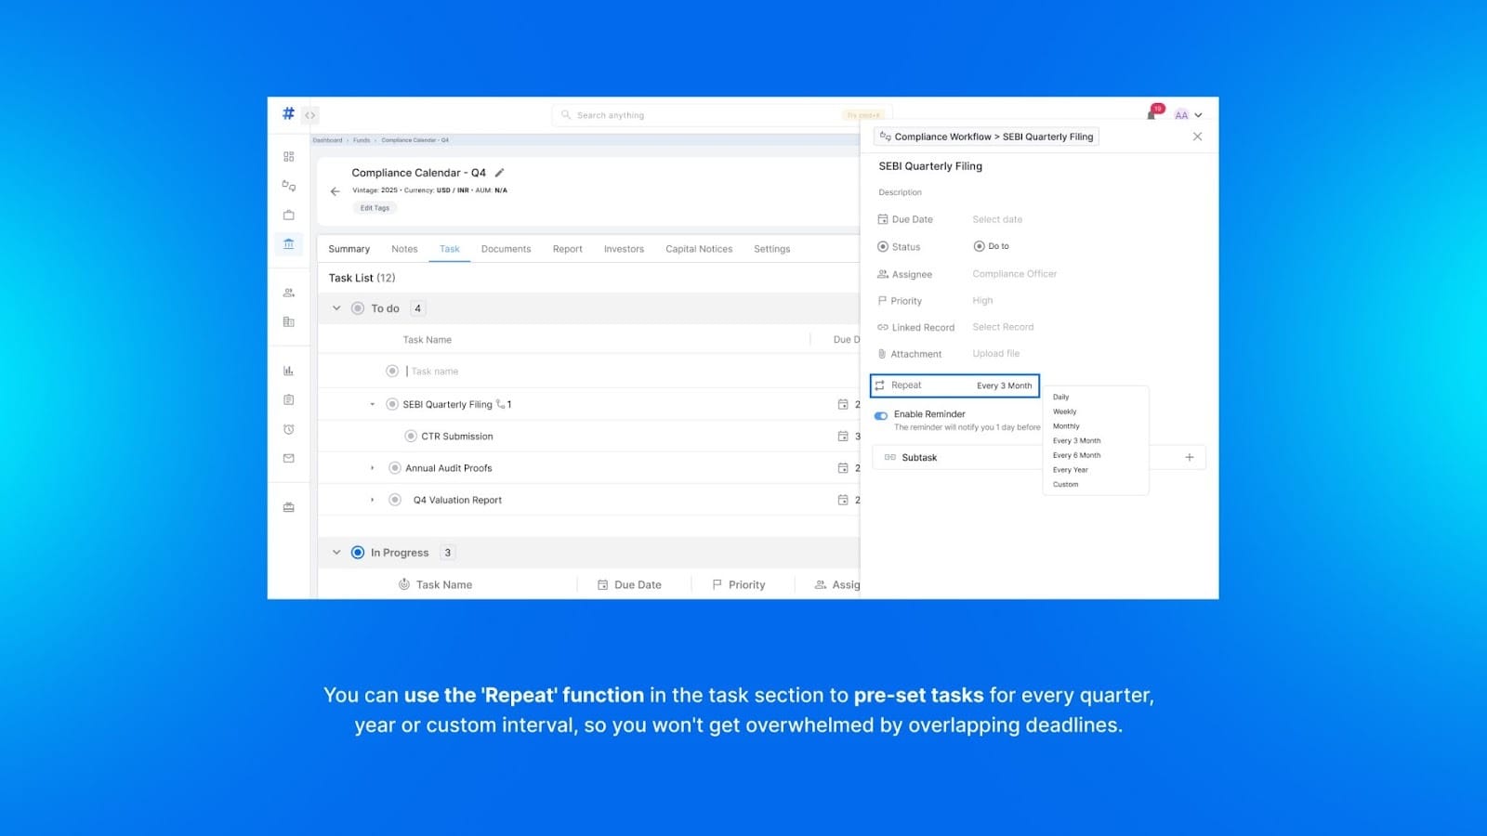The width and height of the screenshot is (1487, 836).
Task: Collapse the In Progress task group
Action: point(336,553)
